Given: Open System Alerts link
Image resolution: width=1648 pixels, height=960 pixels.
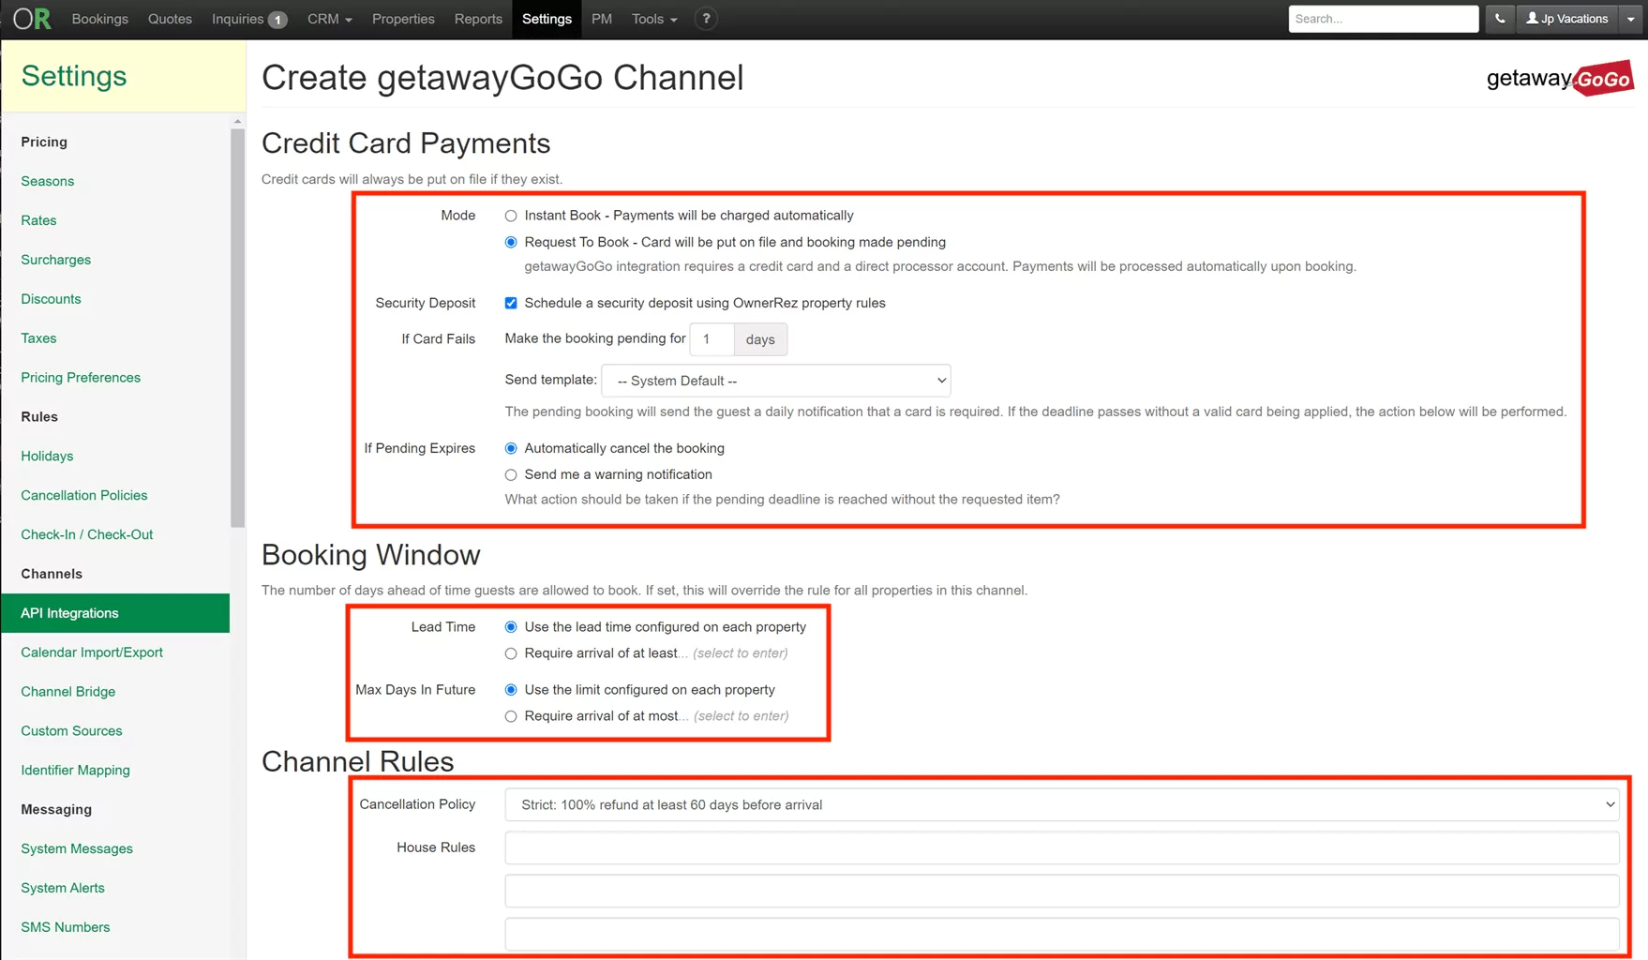Looking at the screenshot, I should click(x=63, y=888).
